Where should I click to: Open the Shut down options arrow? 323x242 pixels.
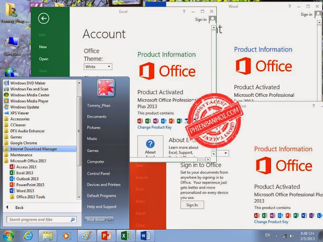click(110, 220)
